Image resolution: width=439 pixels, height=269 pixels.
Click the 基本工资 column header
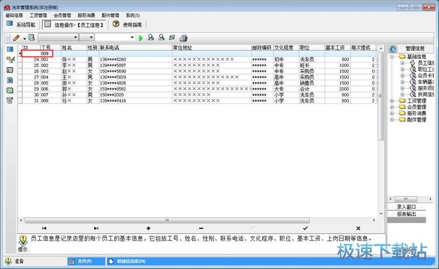337,48
